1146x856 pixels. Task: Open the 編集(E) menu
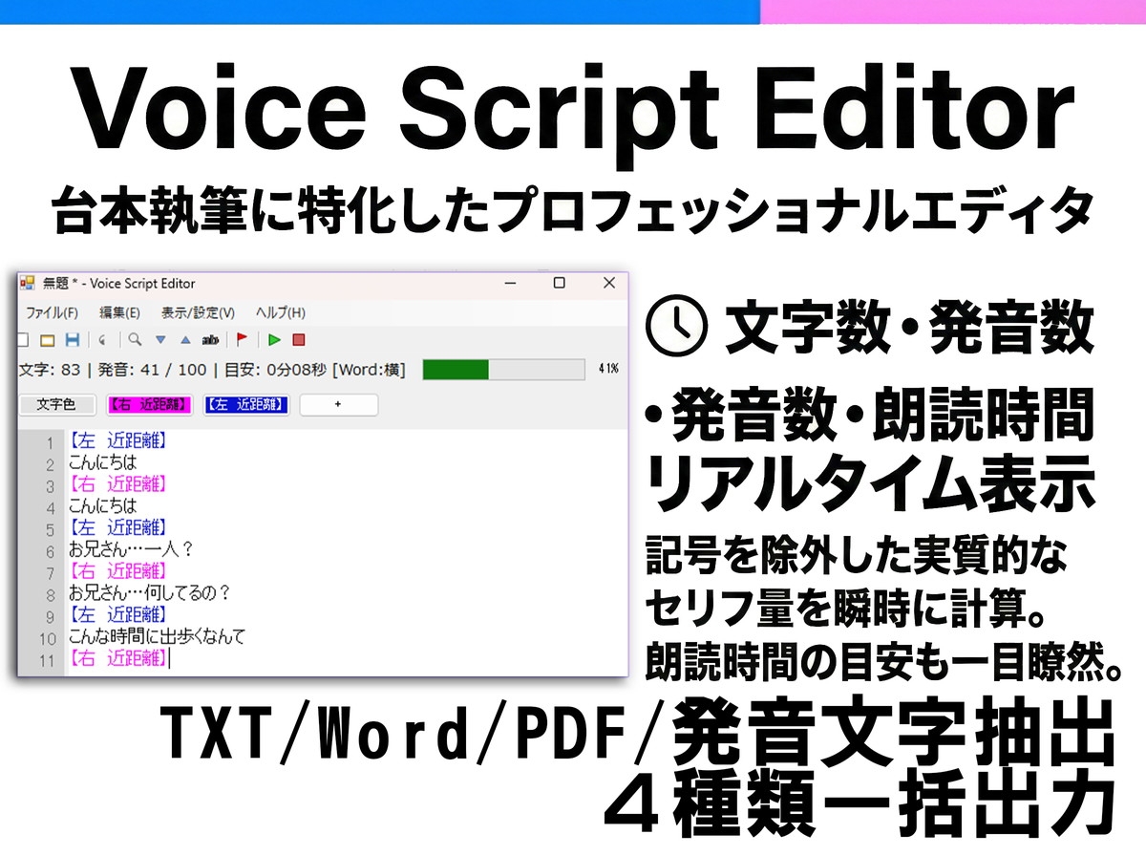[119, 312]
